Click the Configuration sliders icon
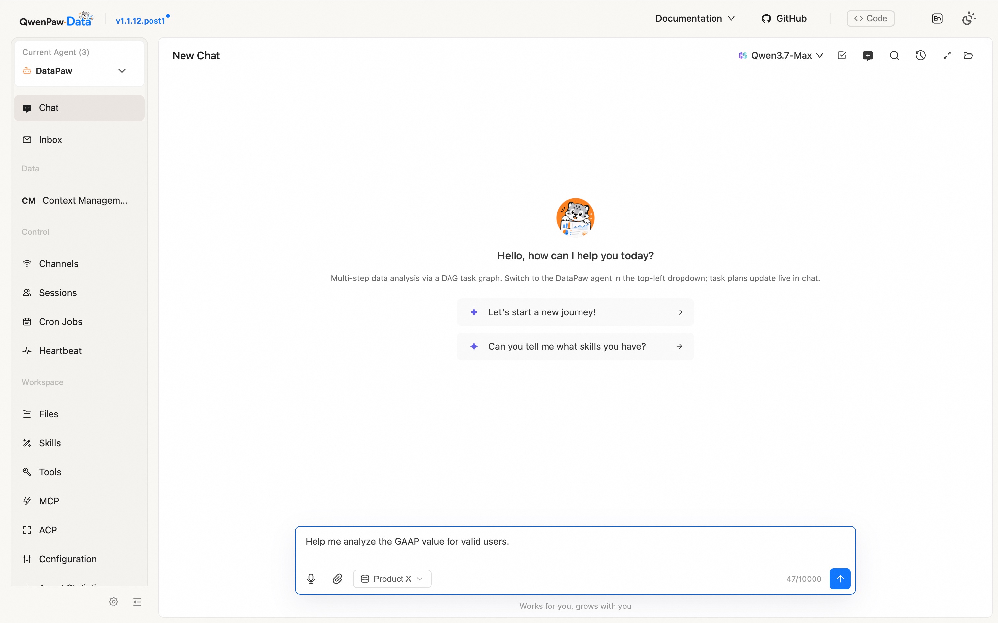Screen dimensions: 998x623 pos(27,559)
